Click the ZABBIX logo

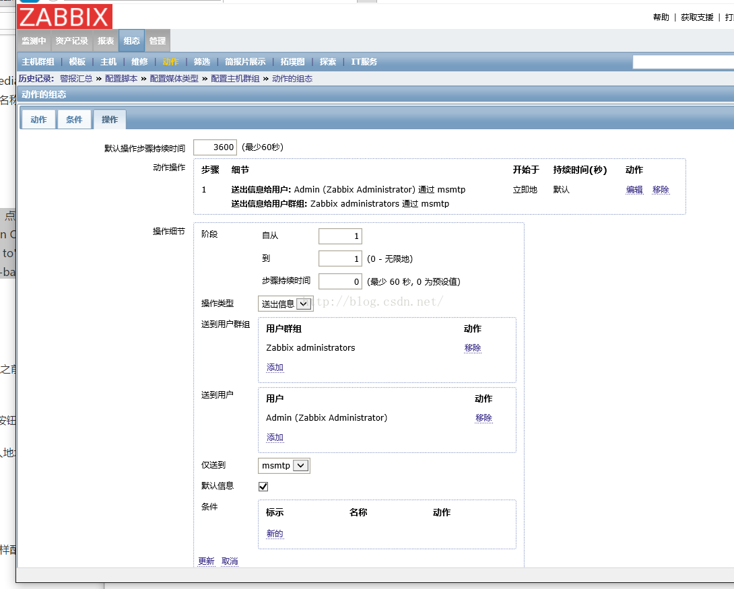pos(65,17)
